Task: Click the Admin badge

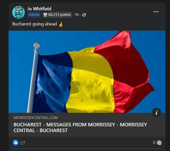Action: [x=34, y=15]
